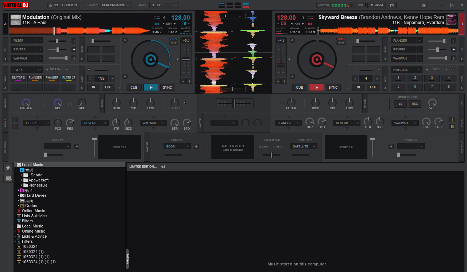Click SYNC on deck B
The height and width of the screenshot is (272, 467).
pos(333,87)
